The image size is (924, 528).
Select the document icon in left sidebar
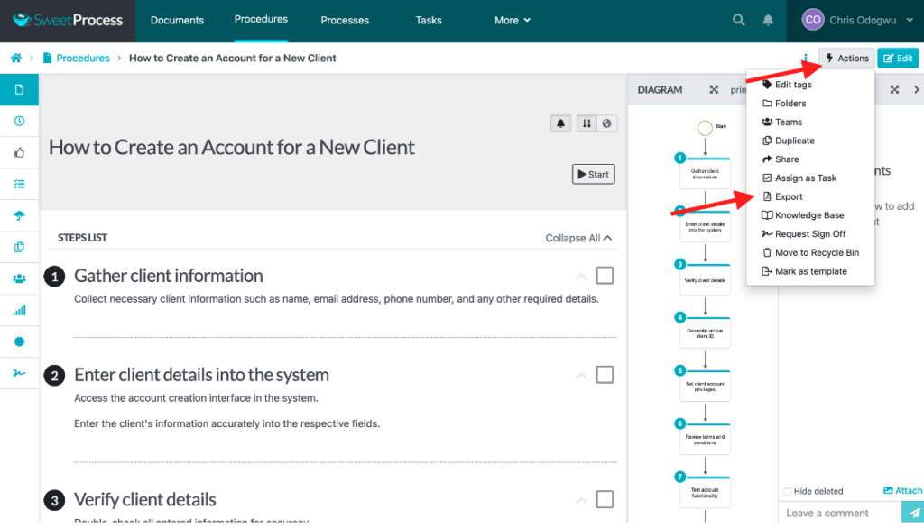click(x=20, y=89)
